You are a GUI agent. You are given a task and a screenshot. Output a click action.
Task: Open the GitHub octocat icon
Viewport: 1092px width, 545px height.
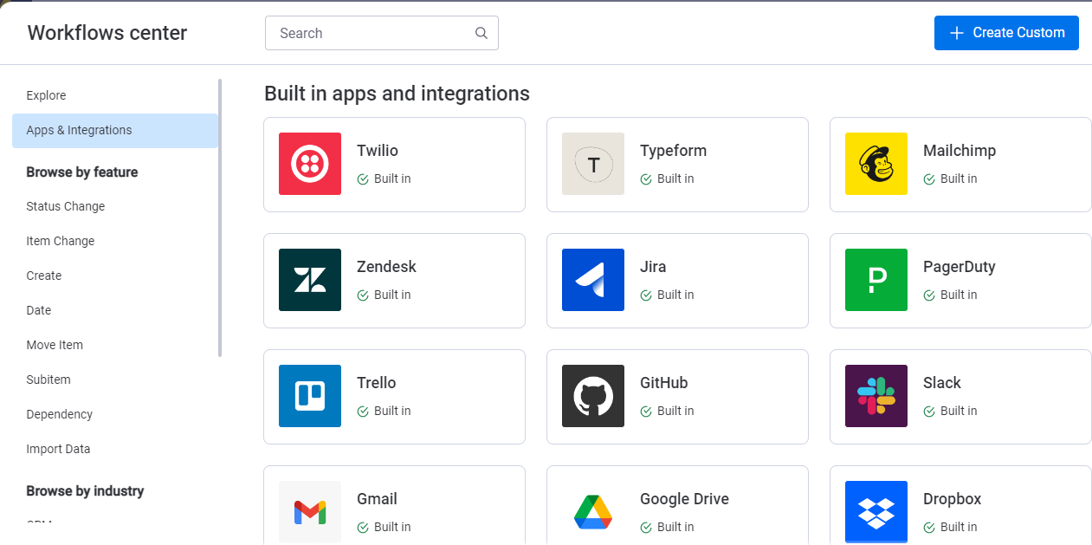(x=592, y=396)
